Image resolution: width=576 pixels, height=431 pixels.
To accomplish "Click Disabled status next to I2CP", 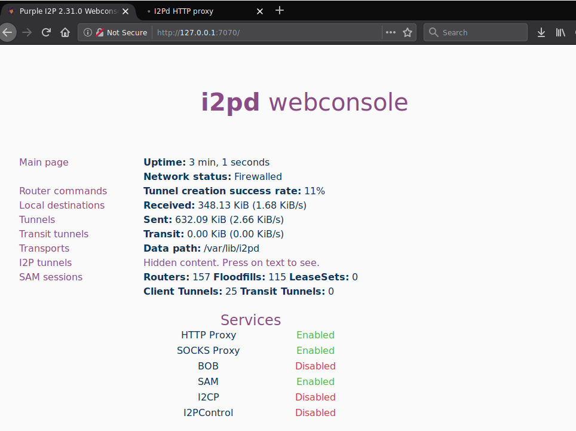I will [315, 397].
